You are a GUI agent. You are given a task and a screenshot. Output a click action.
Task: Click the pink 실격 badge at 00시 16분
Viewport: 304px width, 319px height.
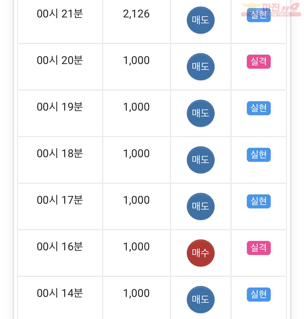pyautogui.click(x=259, y=248)
